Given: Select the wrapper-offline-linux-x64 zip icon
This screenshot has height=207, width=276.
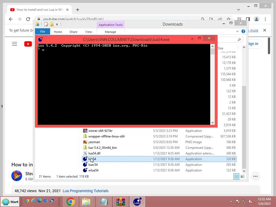Looking at the screenshot, I should coord(85,136).
